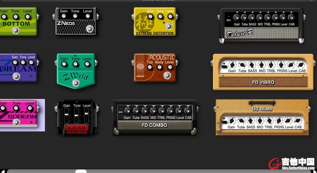
Task: Choose the Lead black slider pedal
Action: point(77,117)
